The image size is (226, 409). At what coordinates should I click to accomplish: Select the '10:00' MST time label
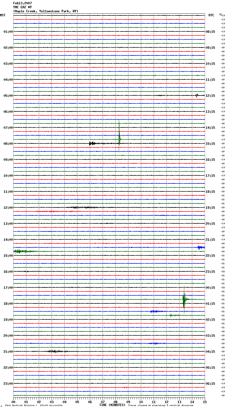8,176
